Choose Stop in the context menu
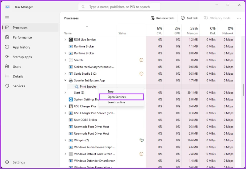The height and width of the screenshot is (169, 246). click(x=121, y=92)
